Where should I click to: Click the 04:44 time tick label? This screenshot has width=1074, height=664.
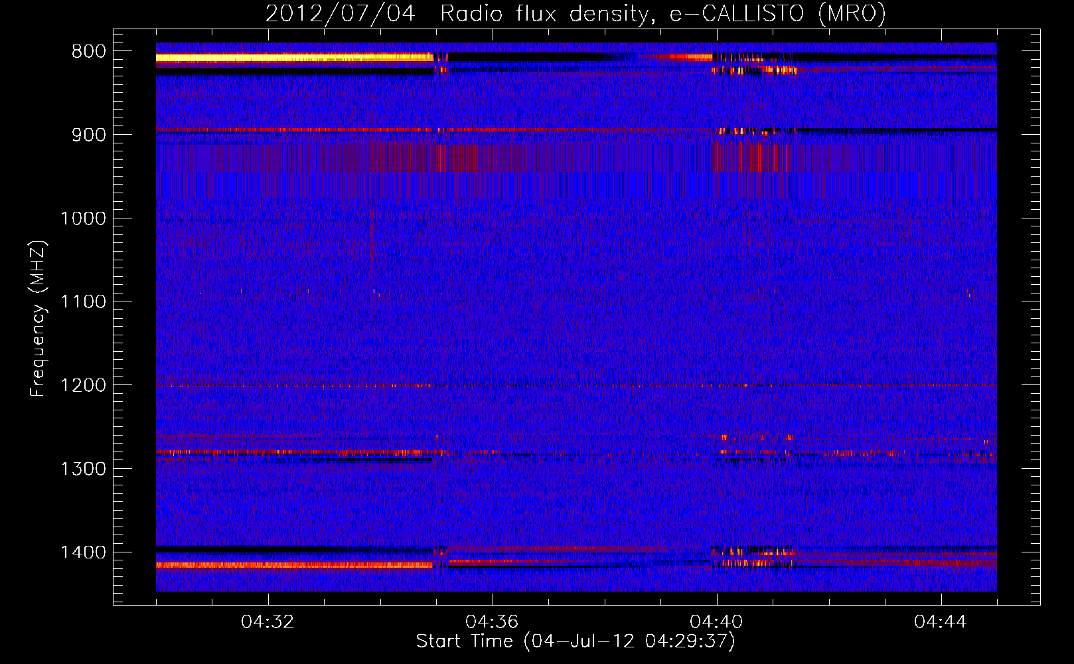(x=941, y=622)
